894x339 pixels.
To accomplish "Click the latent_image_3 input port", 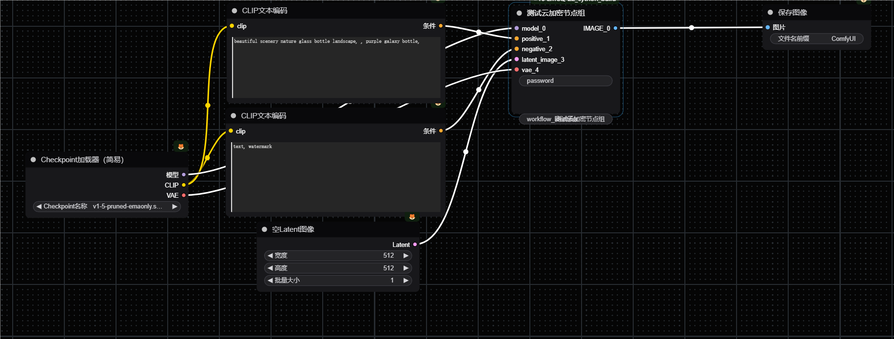I will pyautogui.click(x=517, y=59).
